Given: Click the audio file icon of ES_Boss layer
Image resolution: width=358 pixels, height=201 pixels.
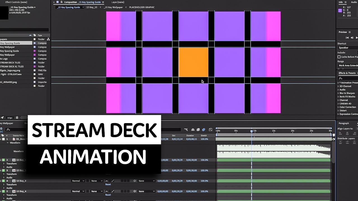Looking at the screenshot, I should coord(13,139).
